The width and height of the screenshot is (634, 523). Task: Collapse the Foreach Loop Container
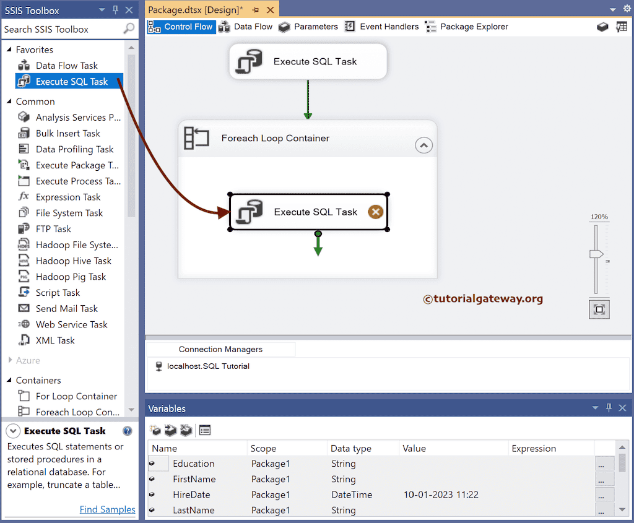coord(423,145)
